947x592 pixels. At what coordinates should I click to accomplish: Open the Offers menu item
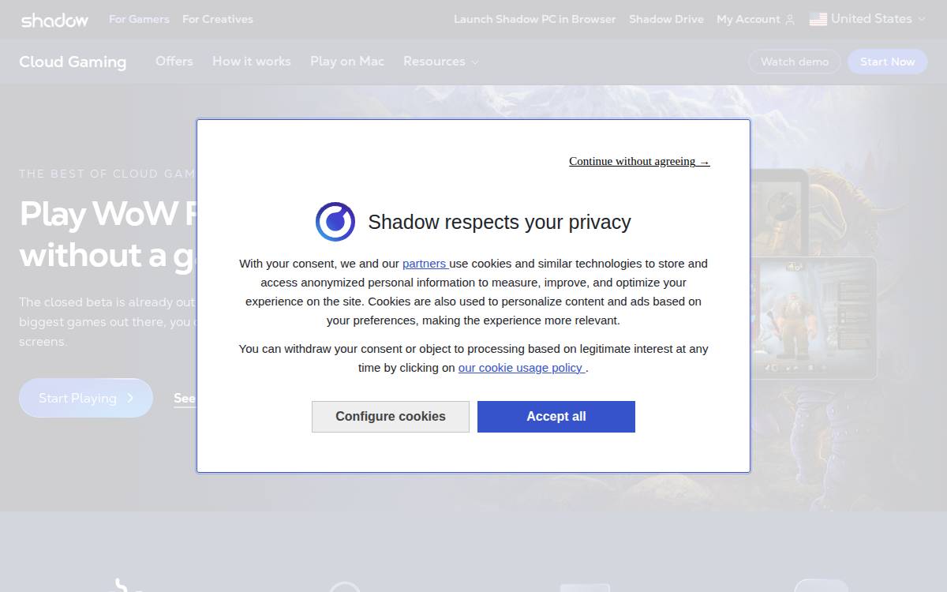pyautogui.click(x=174, y=61)
